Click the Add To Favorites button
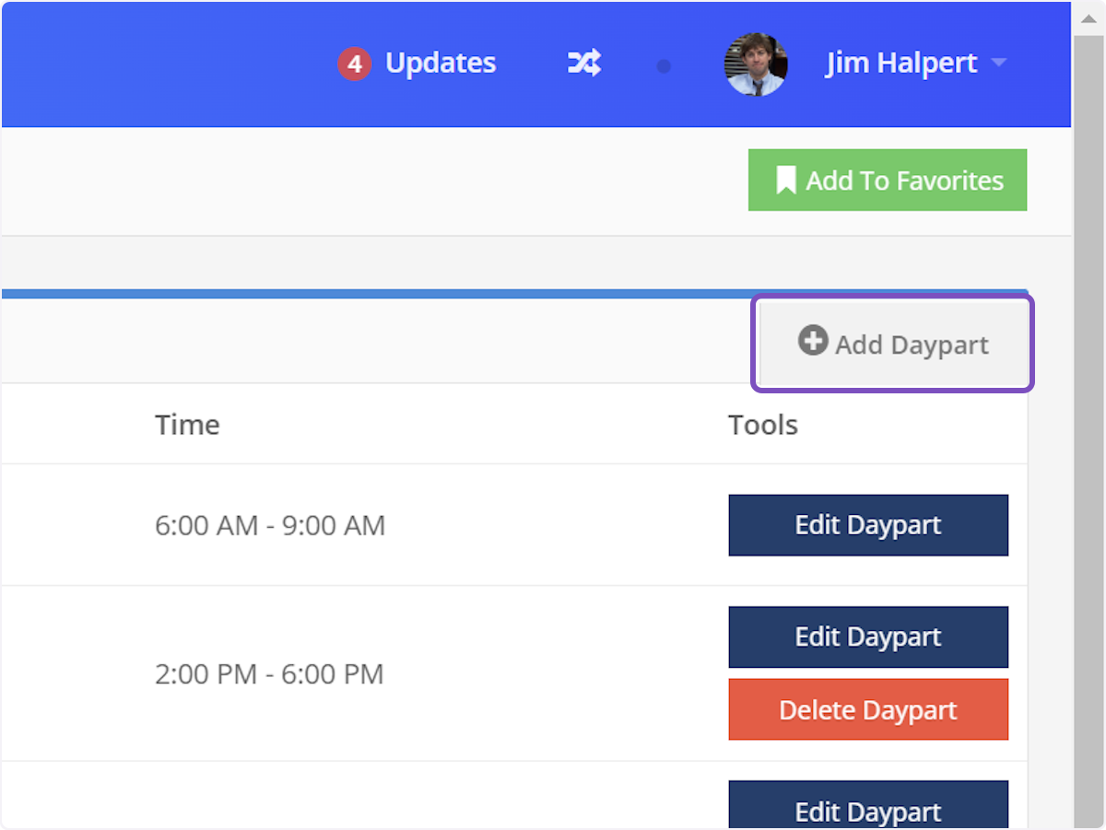1106x830 pixels. [887, 180]
